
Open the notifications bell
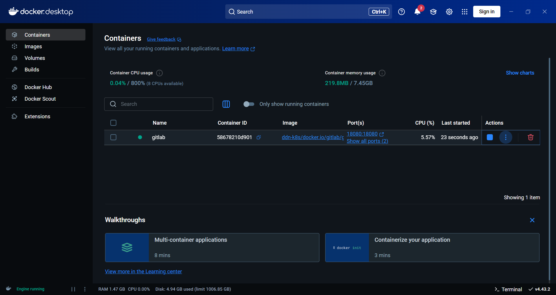click(x=417, y=12)
